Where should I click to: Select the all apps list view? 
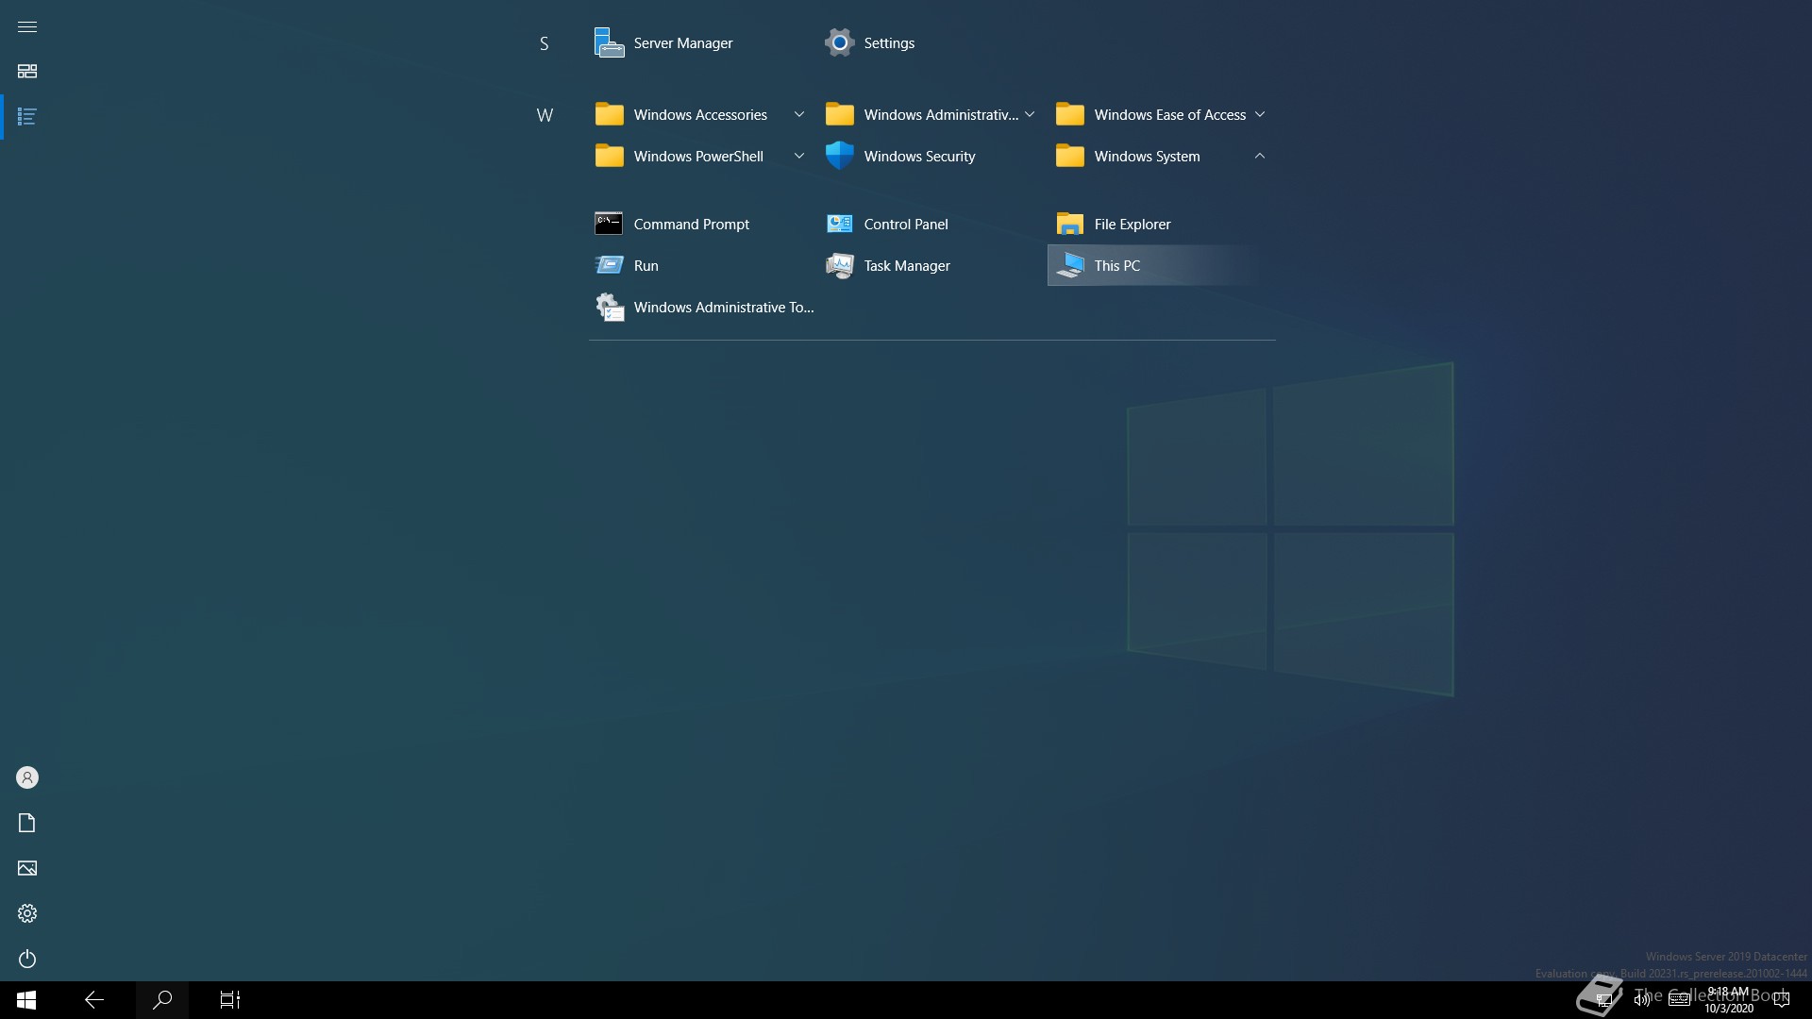point(27,117)
